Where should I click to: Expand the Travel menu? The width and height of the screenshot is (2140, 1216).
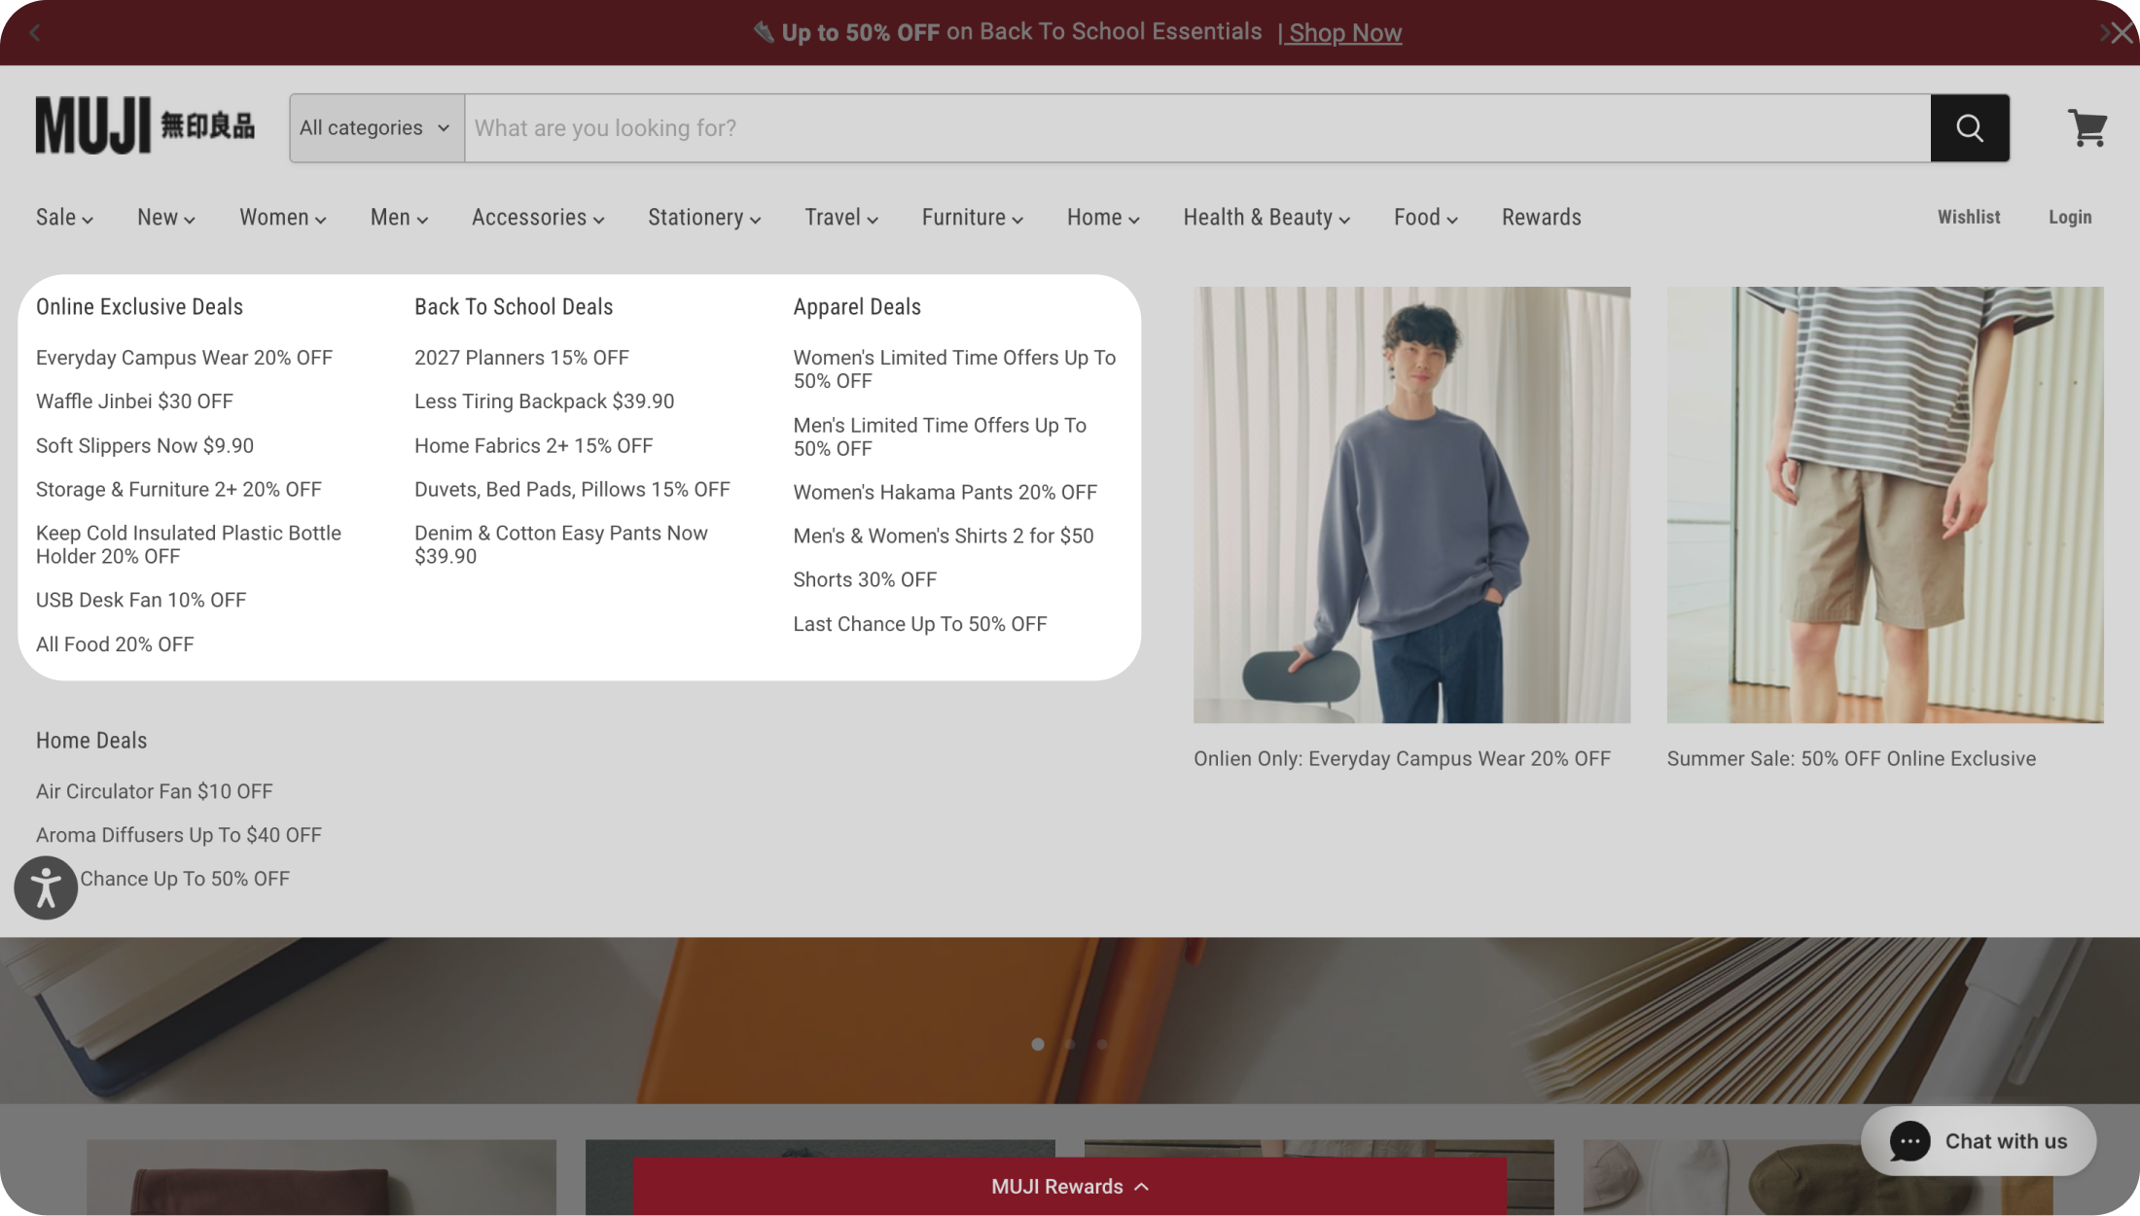click(841, 217)
